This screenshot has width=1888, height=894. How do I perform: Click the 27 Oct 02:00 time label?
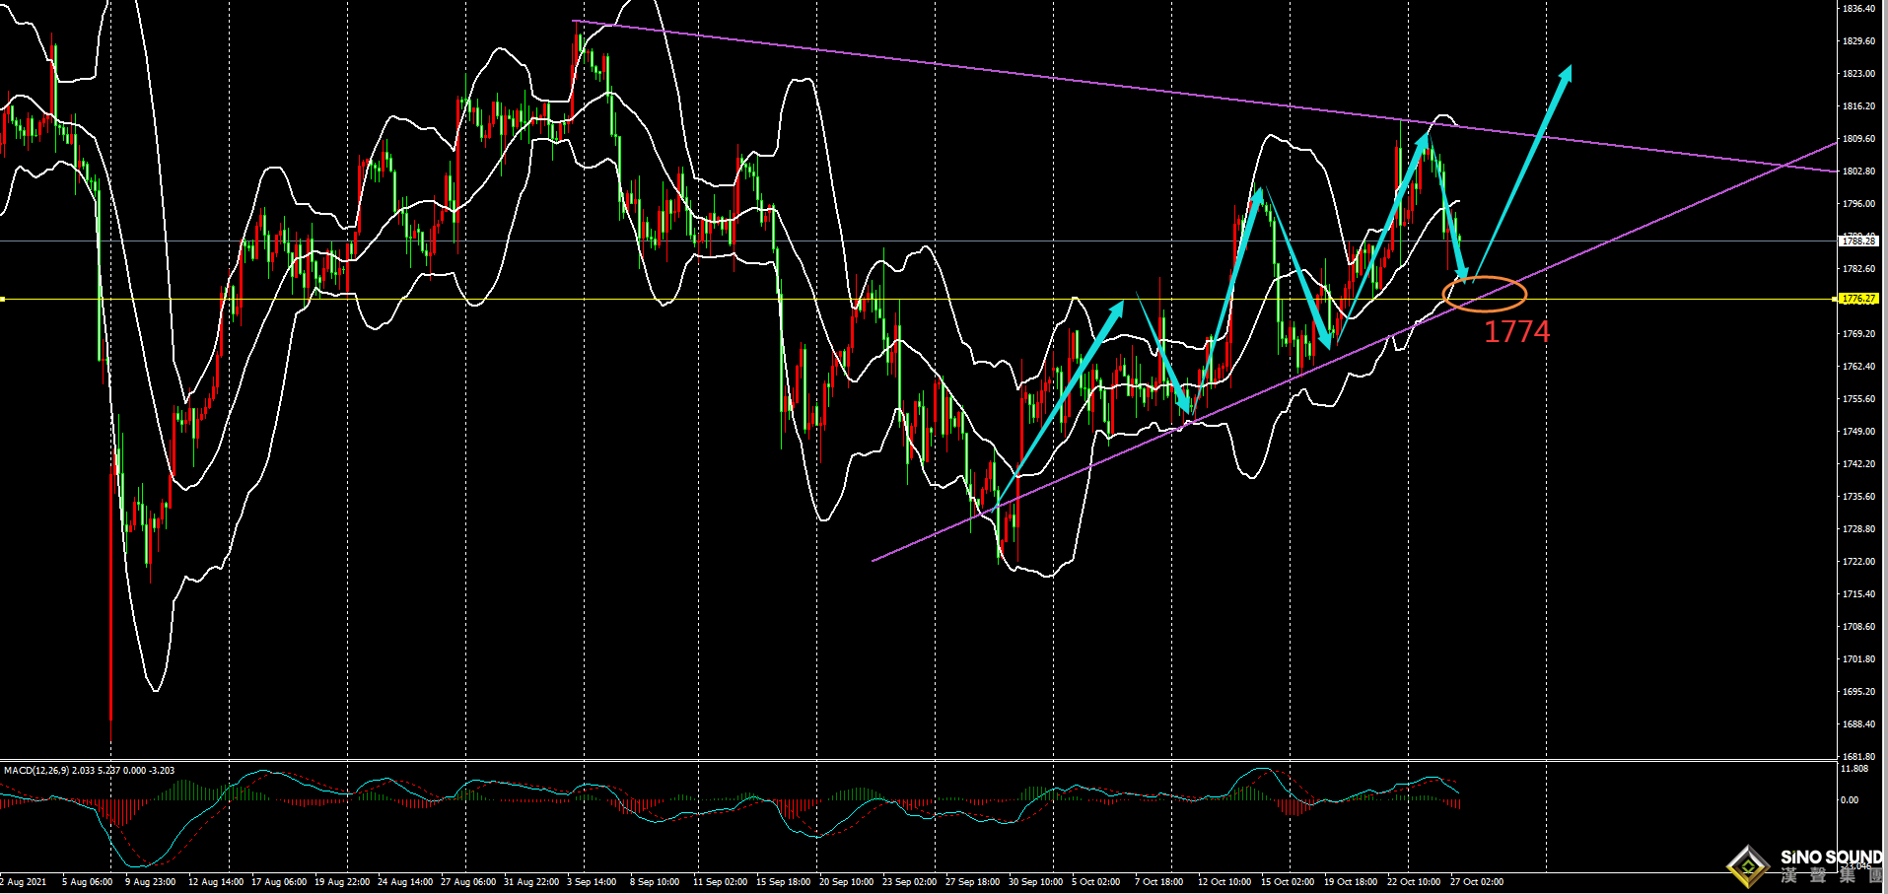click(1476, 882)
